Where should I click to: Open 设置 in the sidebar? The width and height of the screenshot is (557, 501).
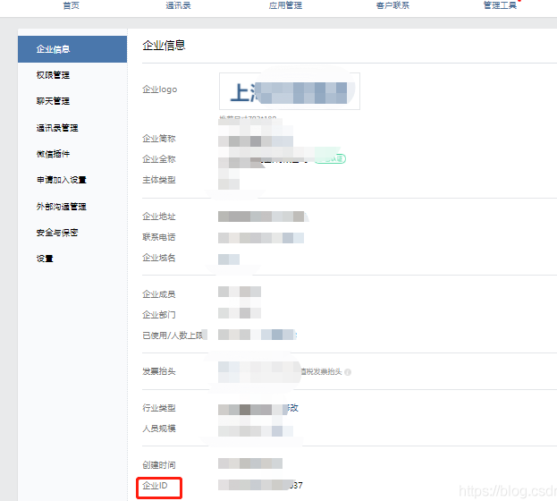pyautogui.click(x=45, y=259)
